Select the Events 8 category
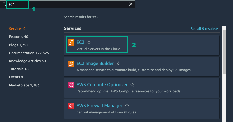Screen dimensions: 233x122 point(16,77)
